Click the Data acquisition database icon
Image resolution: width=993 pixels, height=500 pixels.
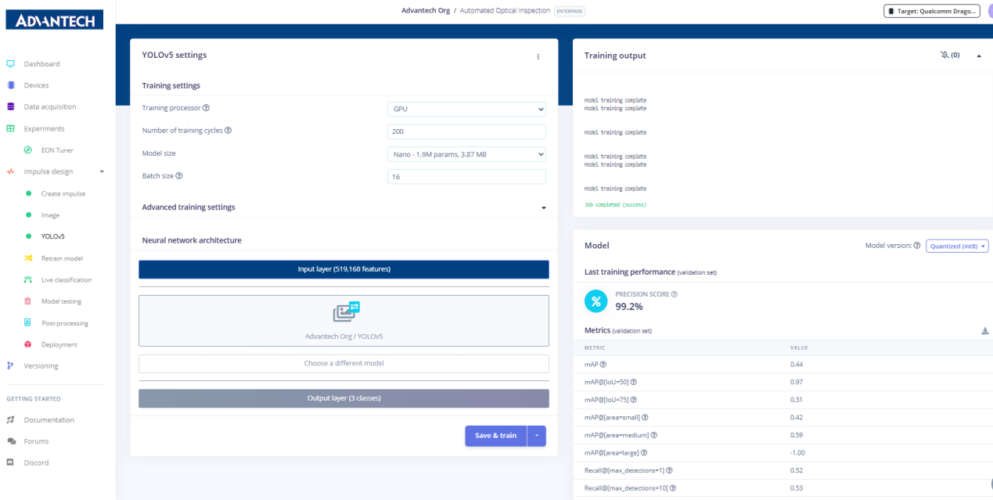coord(10,107)
